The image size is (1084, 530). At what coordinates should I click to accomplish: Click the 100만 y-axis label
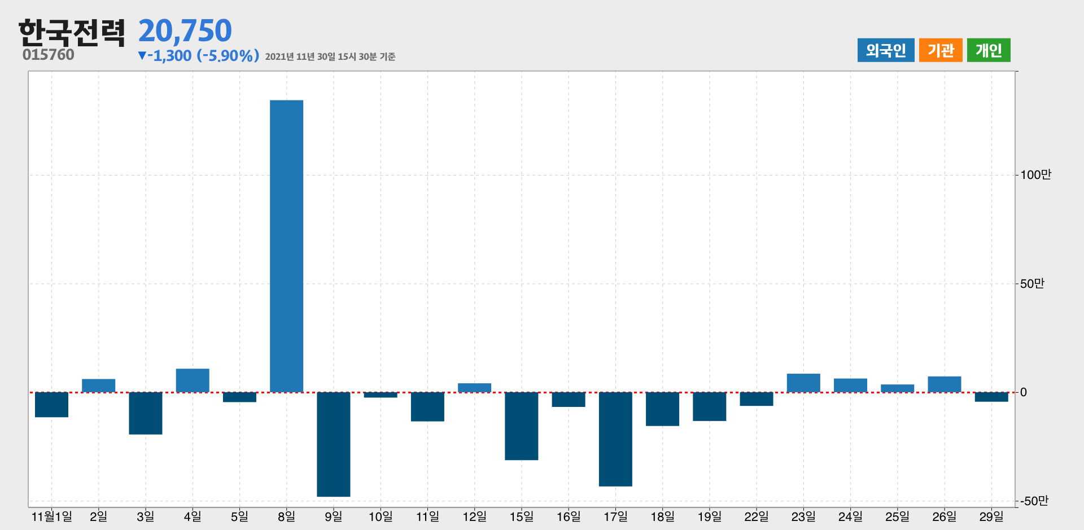1035,175
